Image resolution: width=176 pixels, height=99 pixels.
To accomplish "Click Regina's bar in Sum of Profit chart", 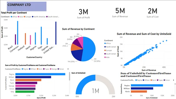I will tap(40, 74).
